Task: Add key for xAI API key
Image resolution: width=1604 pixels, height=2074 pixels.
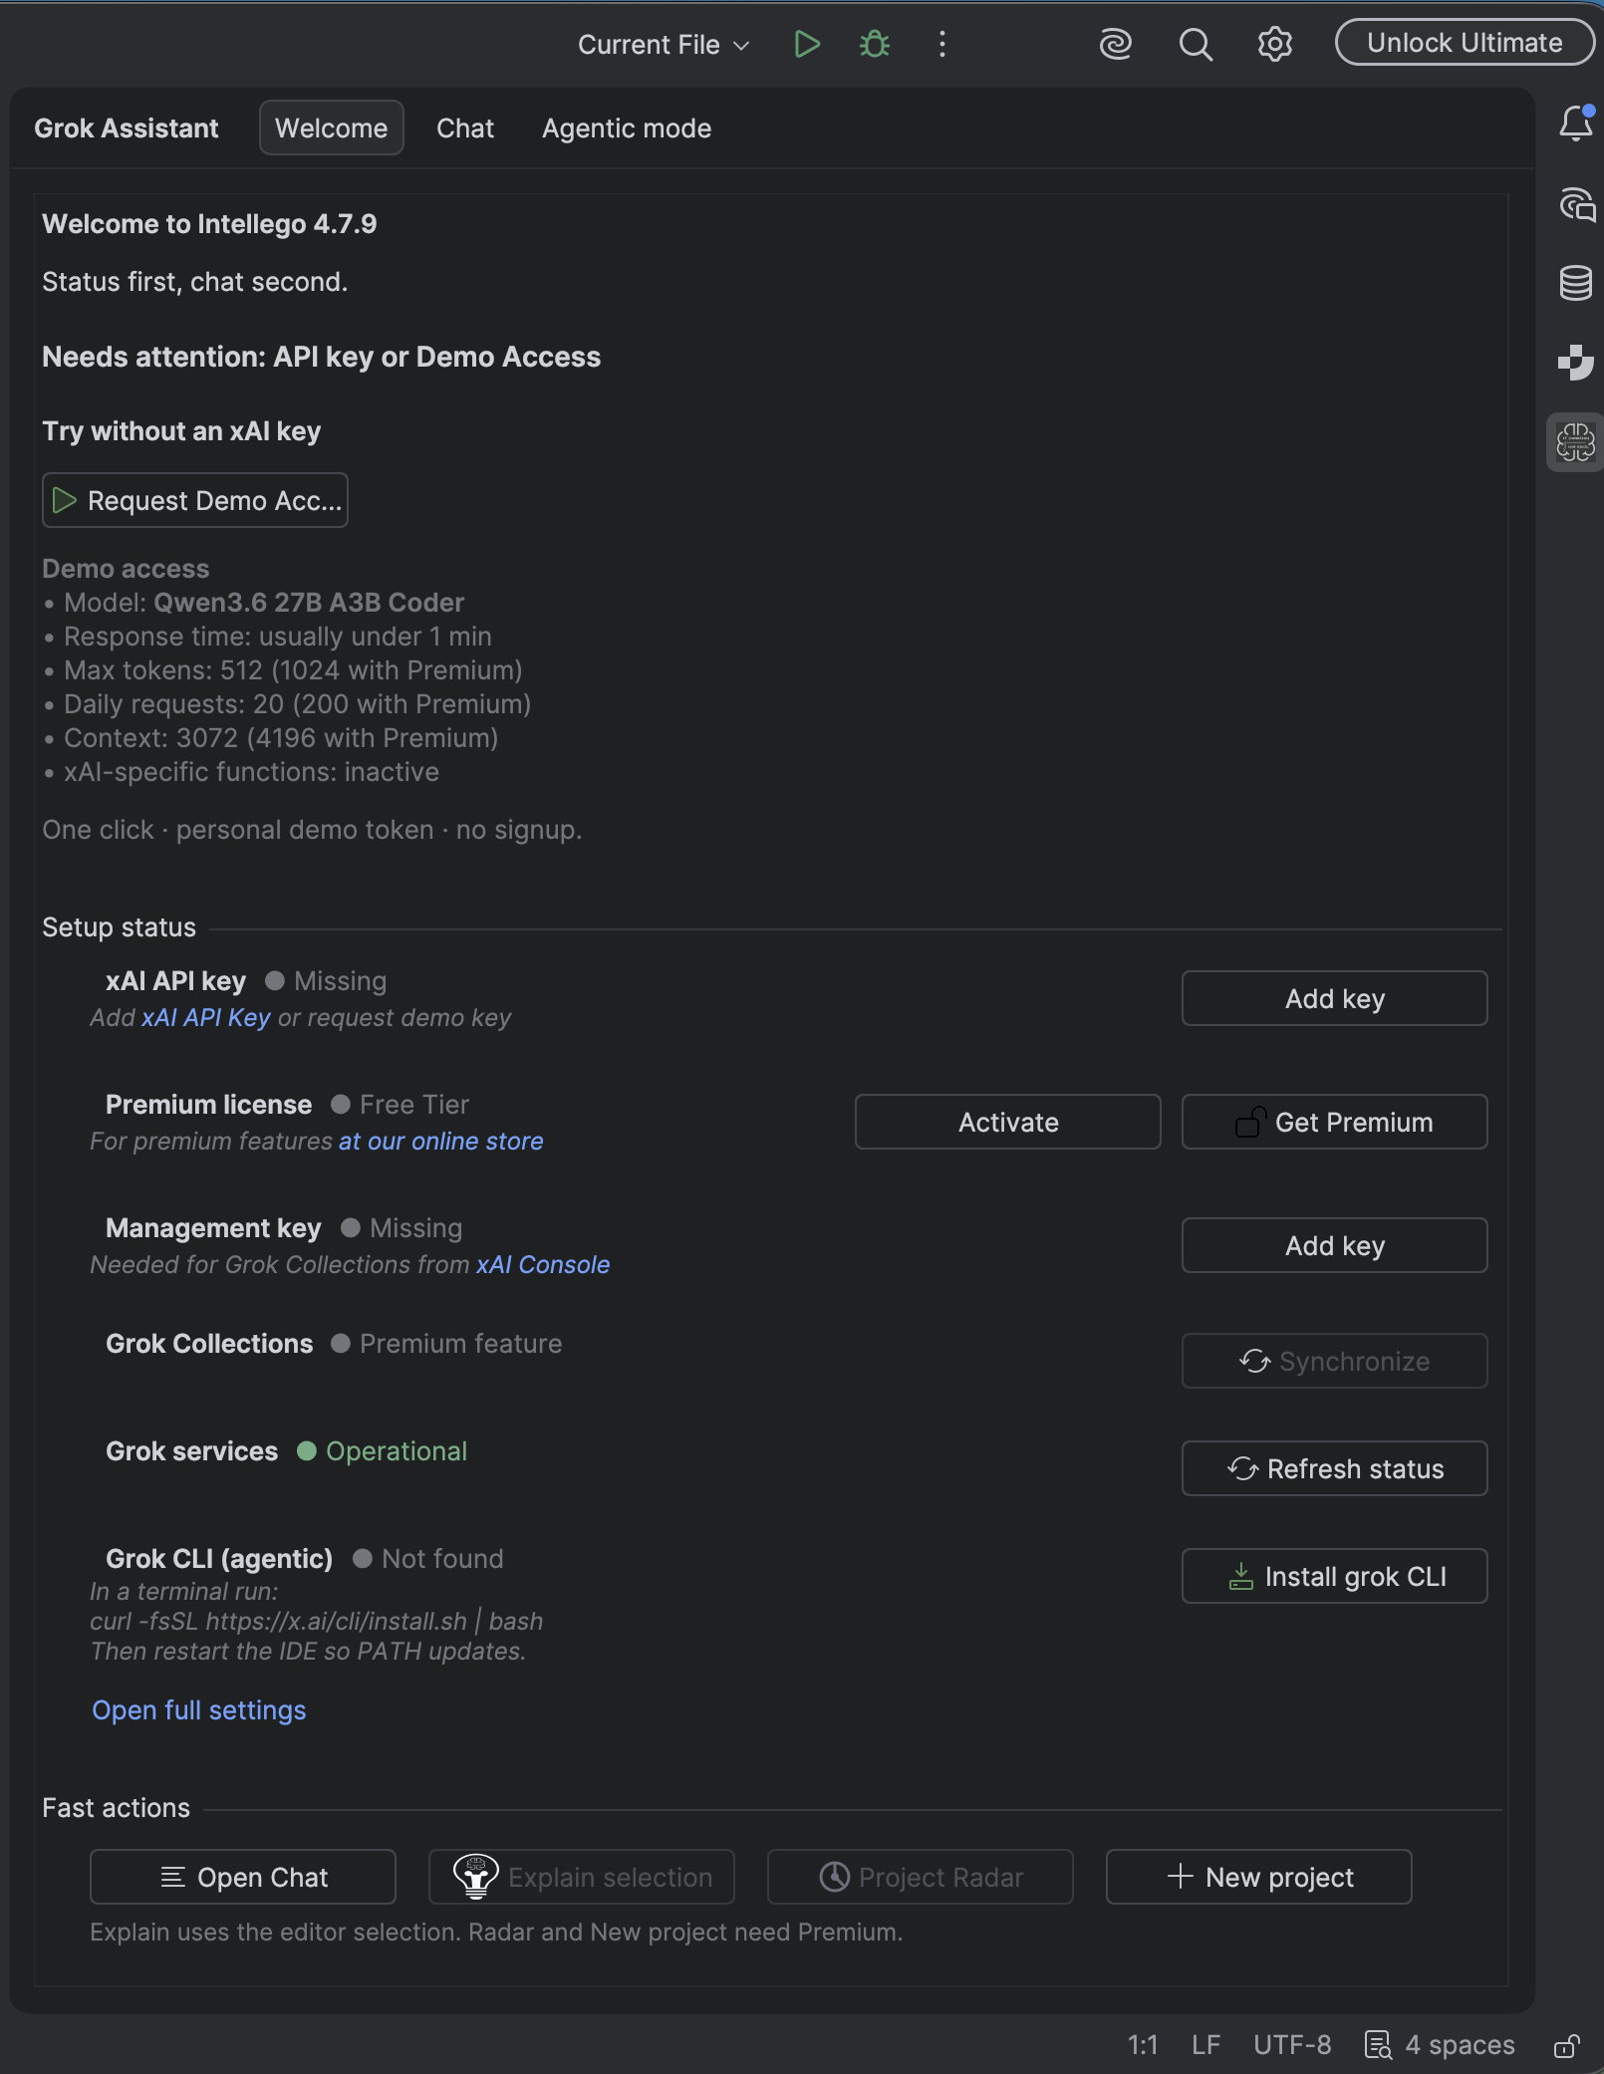Action: pos(1335,998)
